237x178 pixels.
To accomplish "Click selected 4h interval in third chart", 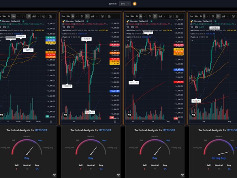I will [141, 16].
